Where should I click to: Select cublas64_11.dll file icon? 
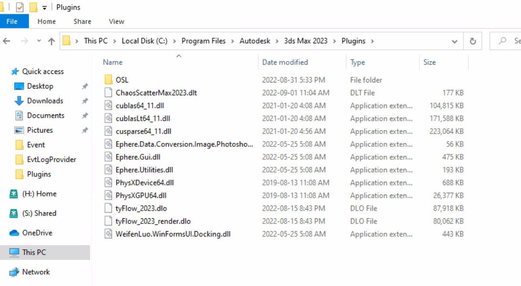(108, 106)
